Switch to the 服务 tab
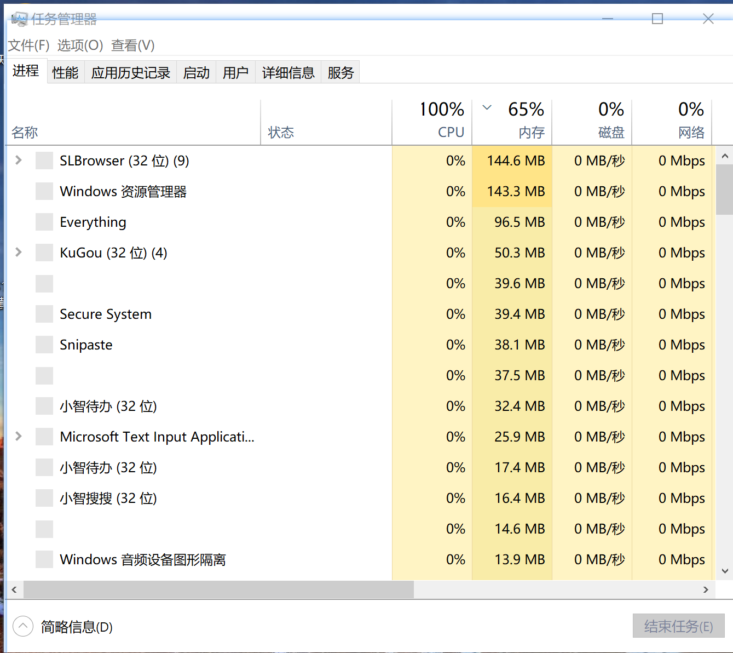This screenshot has width=733, height=653. (x=340, y=72)
